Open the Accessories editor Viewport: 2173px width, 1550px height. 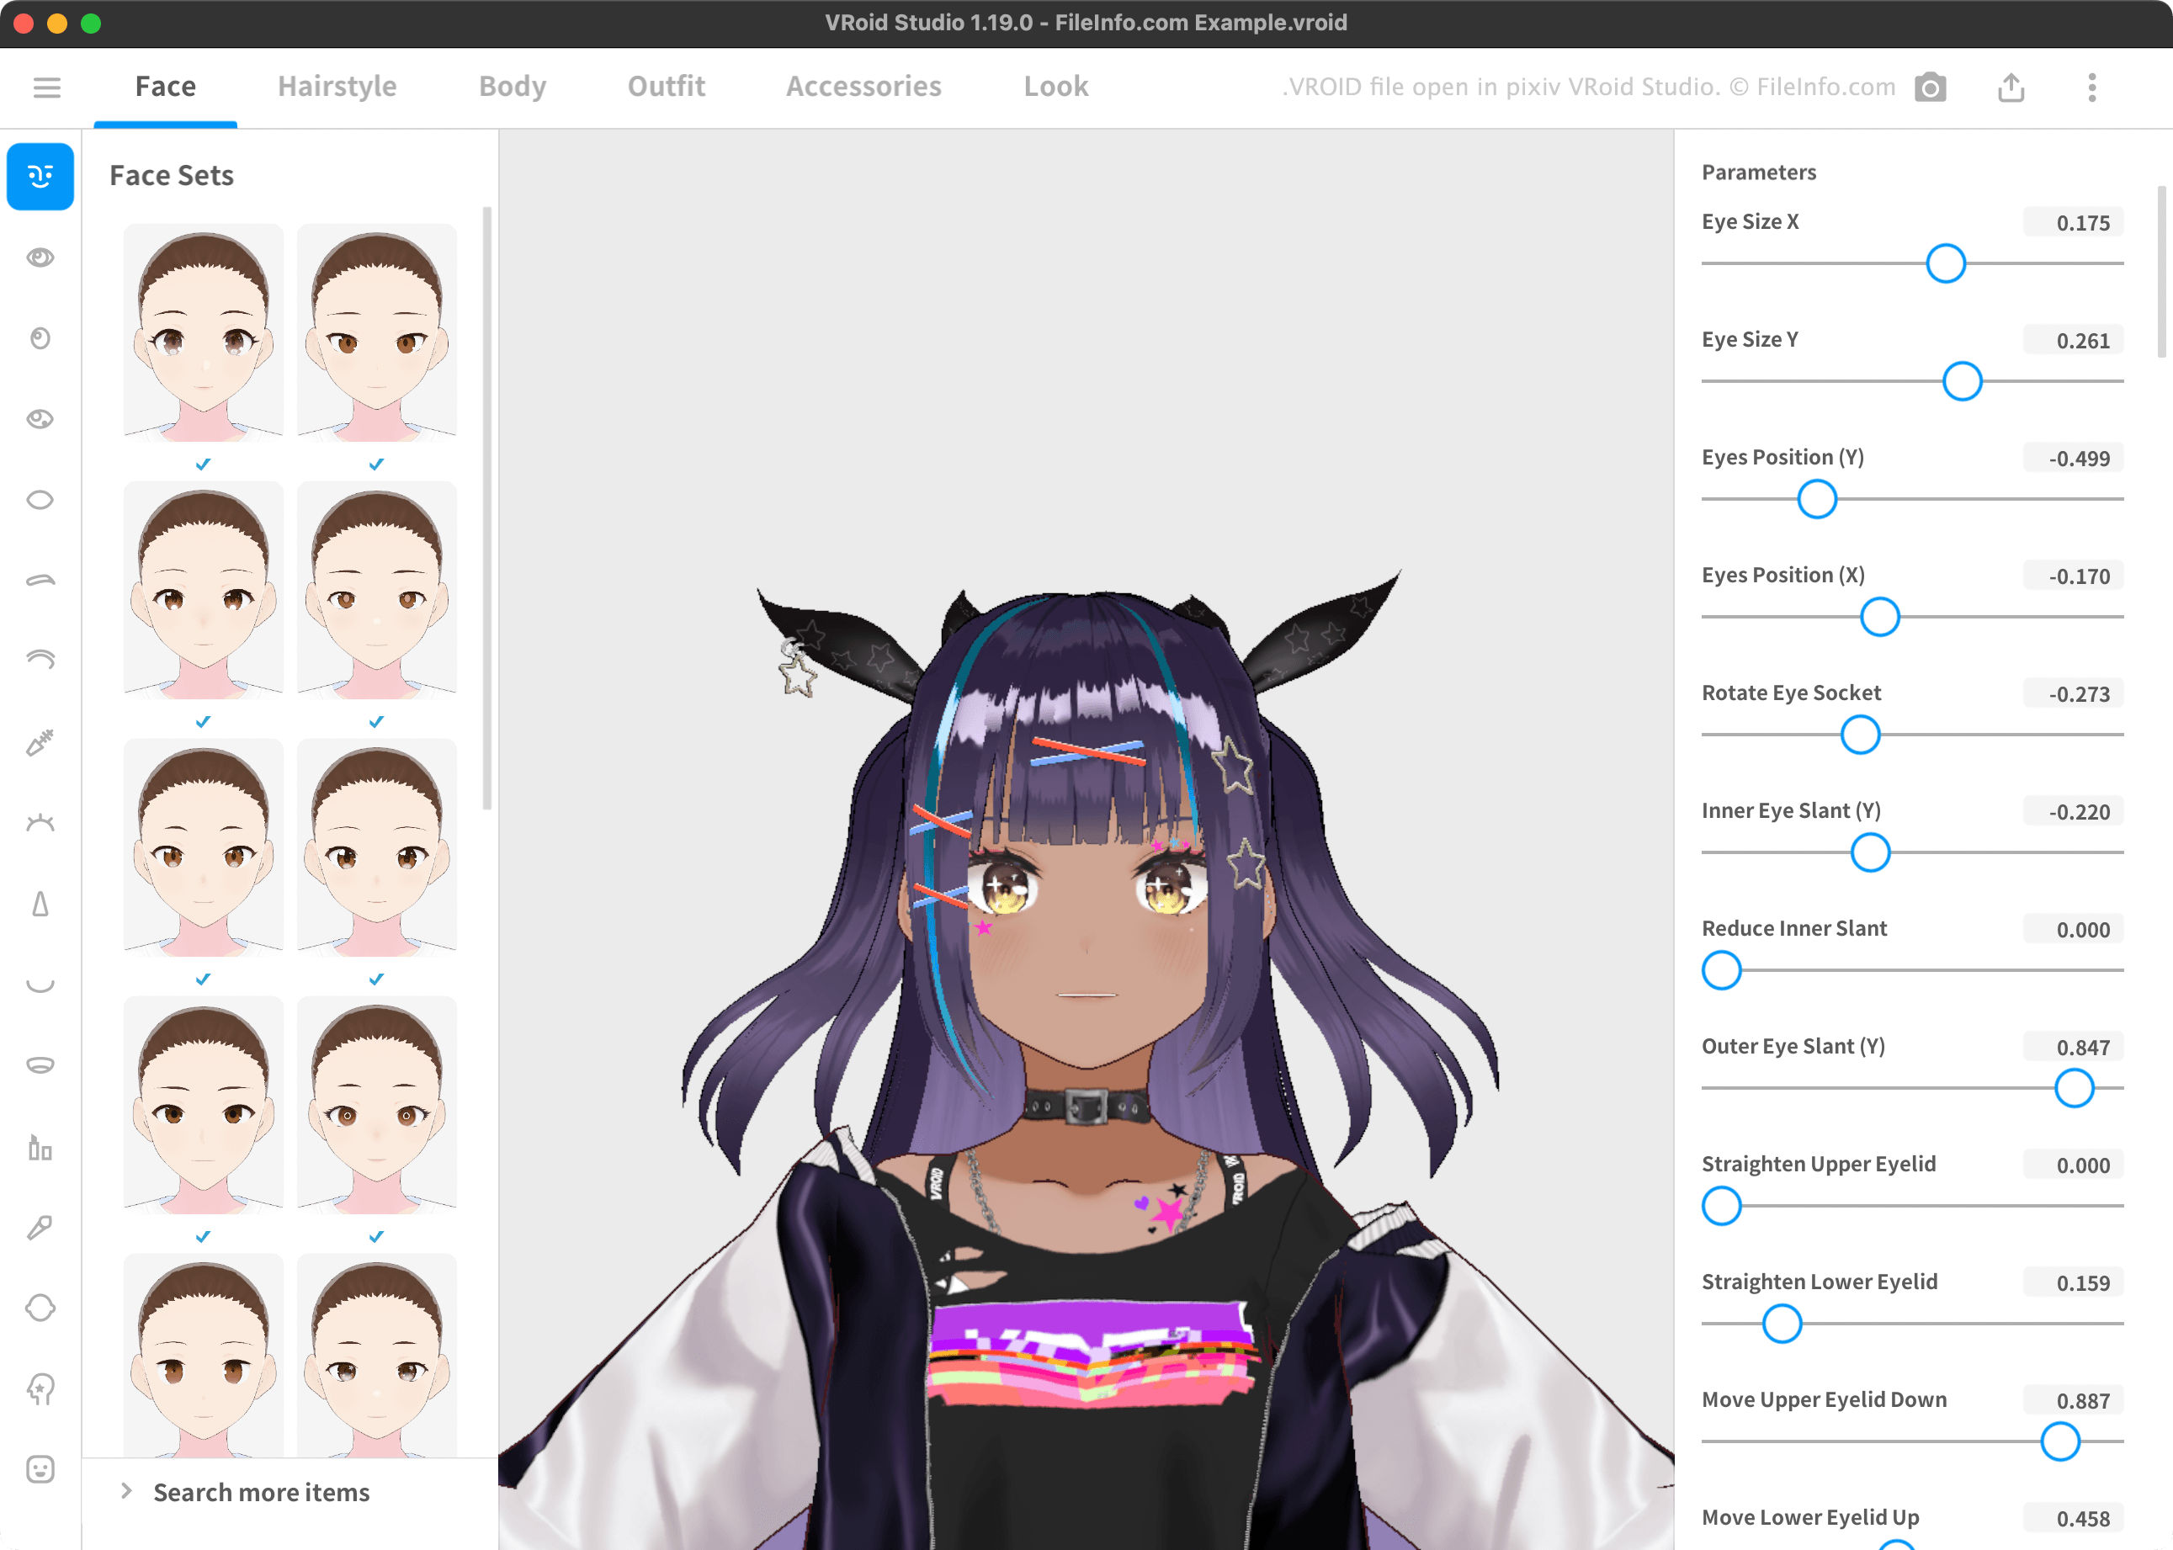[x=863, y=86]
